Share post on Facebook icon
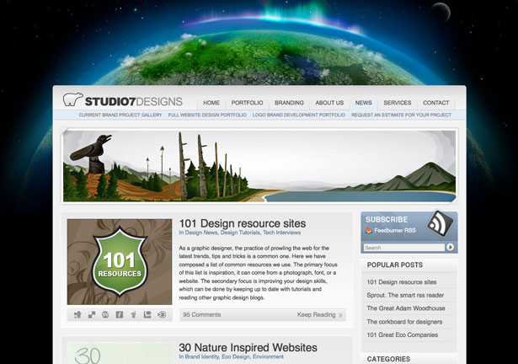518x364 pixels. pos(120,315)
